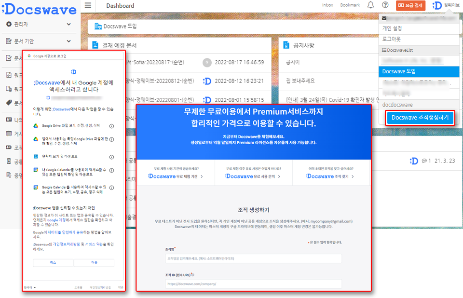Image resolution: width=463 pixels, height=298 pixels.
Task: Click the gear icon beside 관리자
Action: 9,24
